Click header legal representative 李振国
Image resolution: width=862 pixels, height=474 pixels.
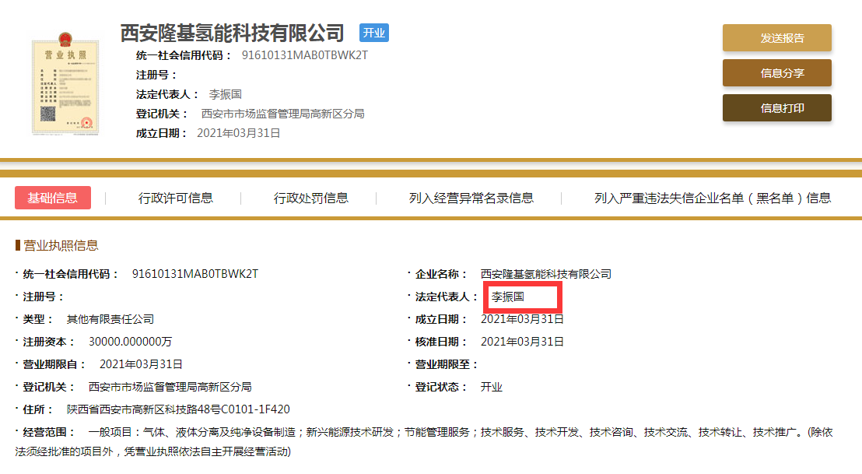pyautogui.click(x=226, y=95)
